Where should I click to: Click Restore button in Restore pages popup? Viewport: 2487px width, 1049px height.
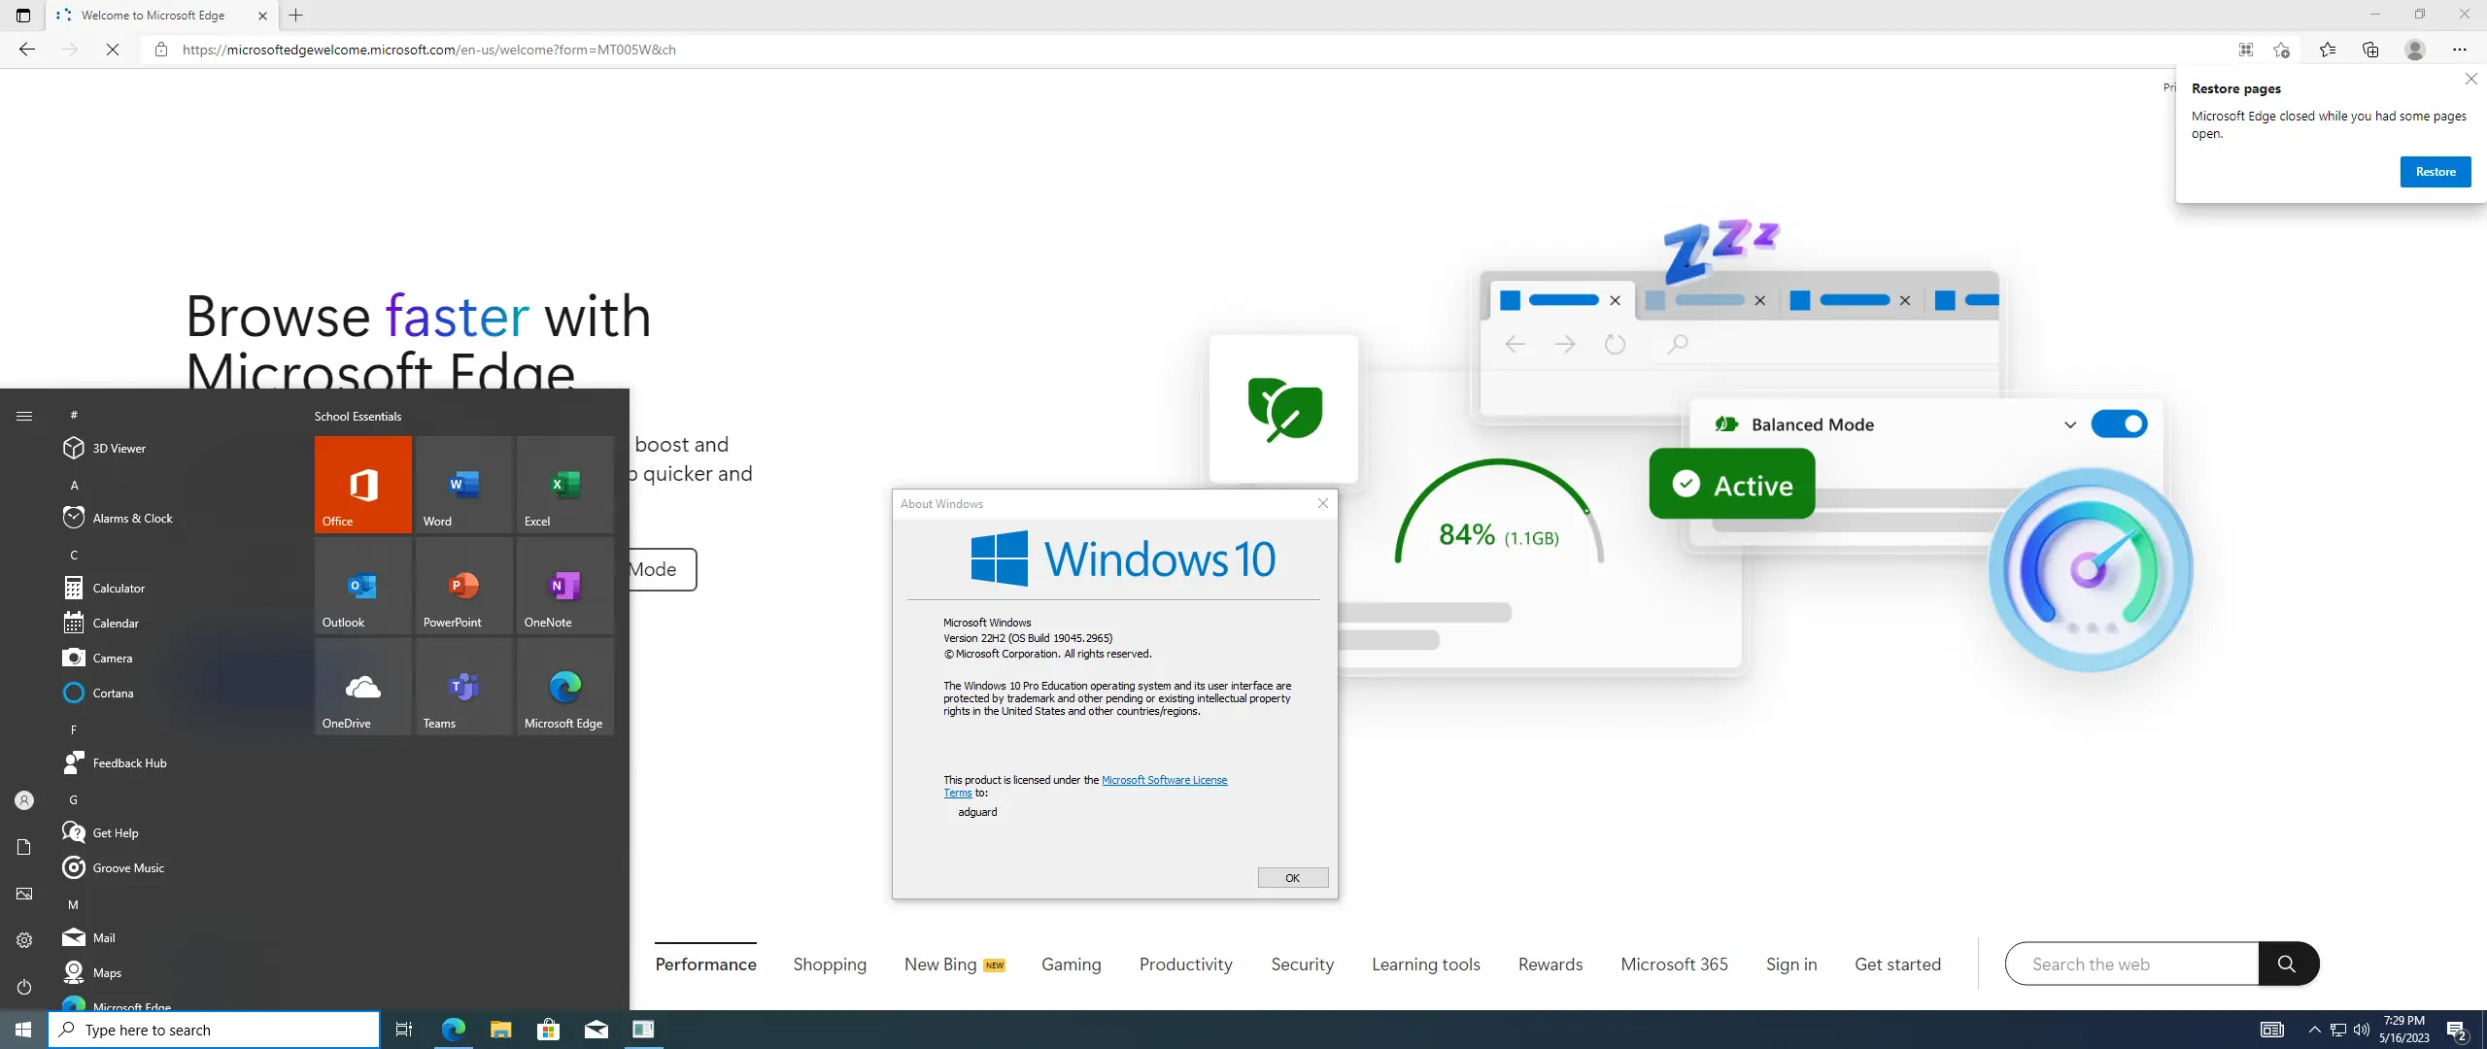[2435, 172]
